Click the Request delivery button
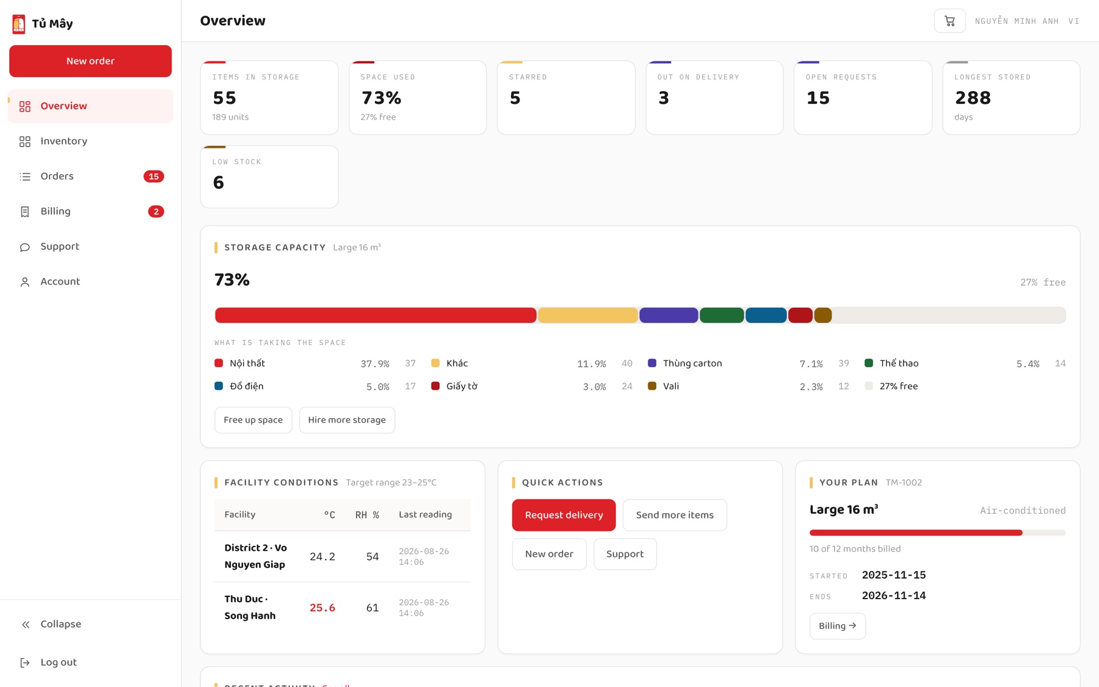The width and height of the screenshot is (1099, 687). (x=564, y=515)
